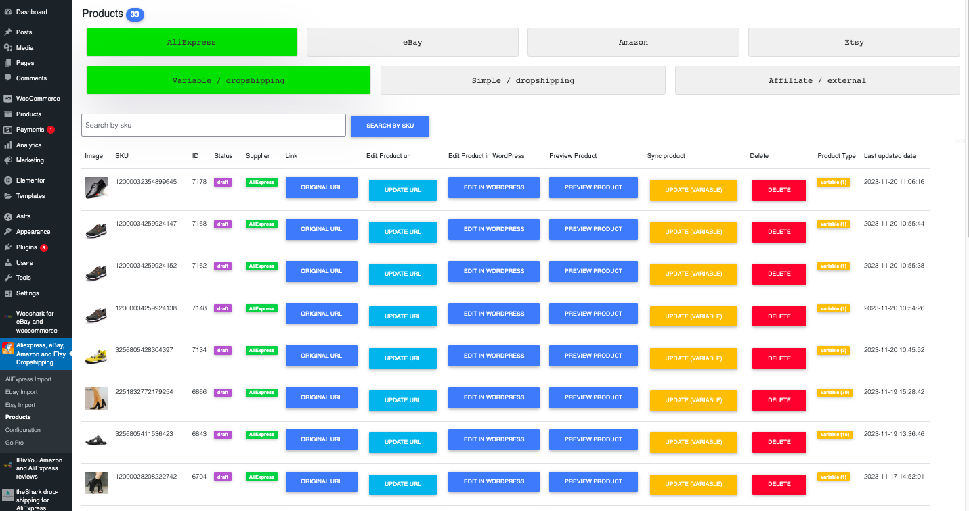Click the Settings icon in sidebar
969x511 pixels.
click(x=7, y=293)
